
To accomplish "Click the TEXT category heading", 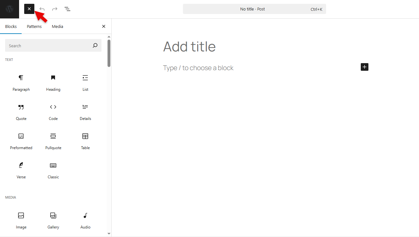I will tap(9, 60).
